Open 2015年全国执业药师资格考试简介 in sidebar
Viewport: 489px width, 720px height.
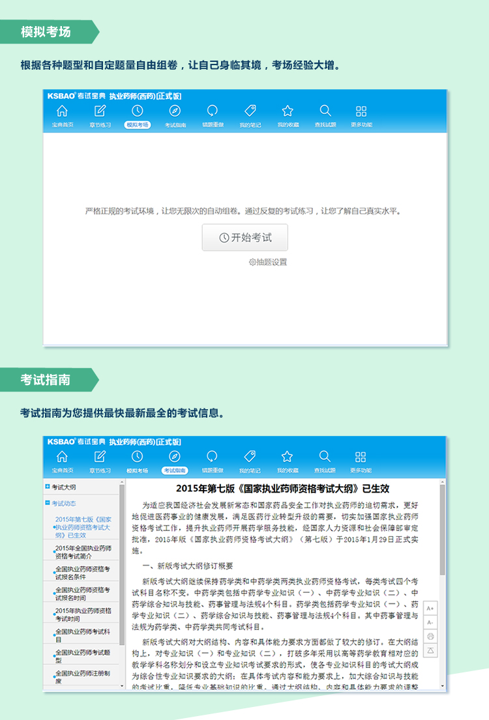(83, 552)
